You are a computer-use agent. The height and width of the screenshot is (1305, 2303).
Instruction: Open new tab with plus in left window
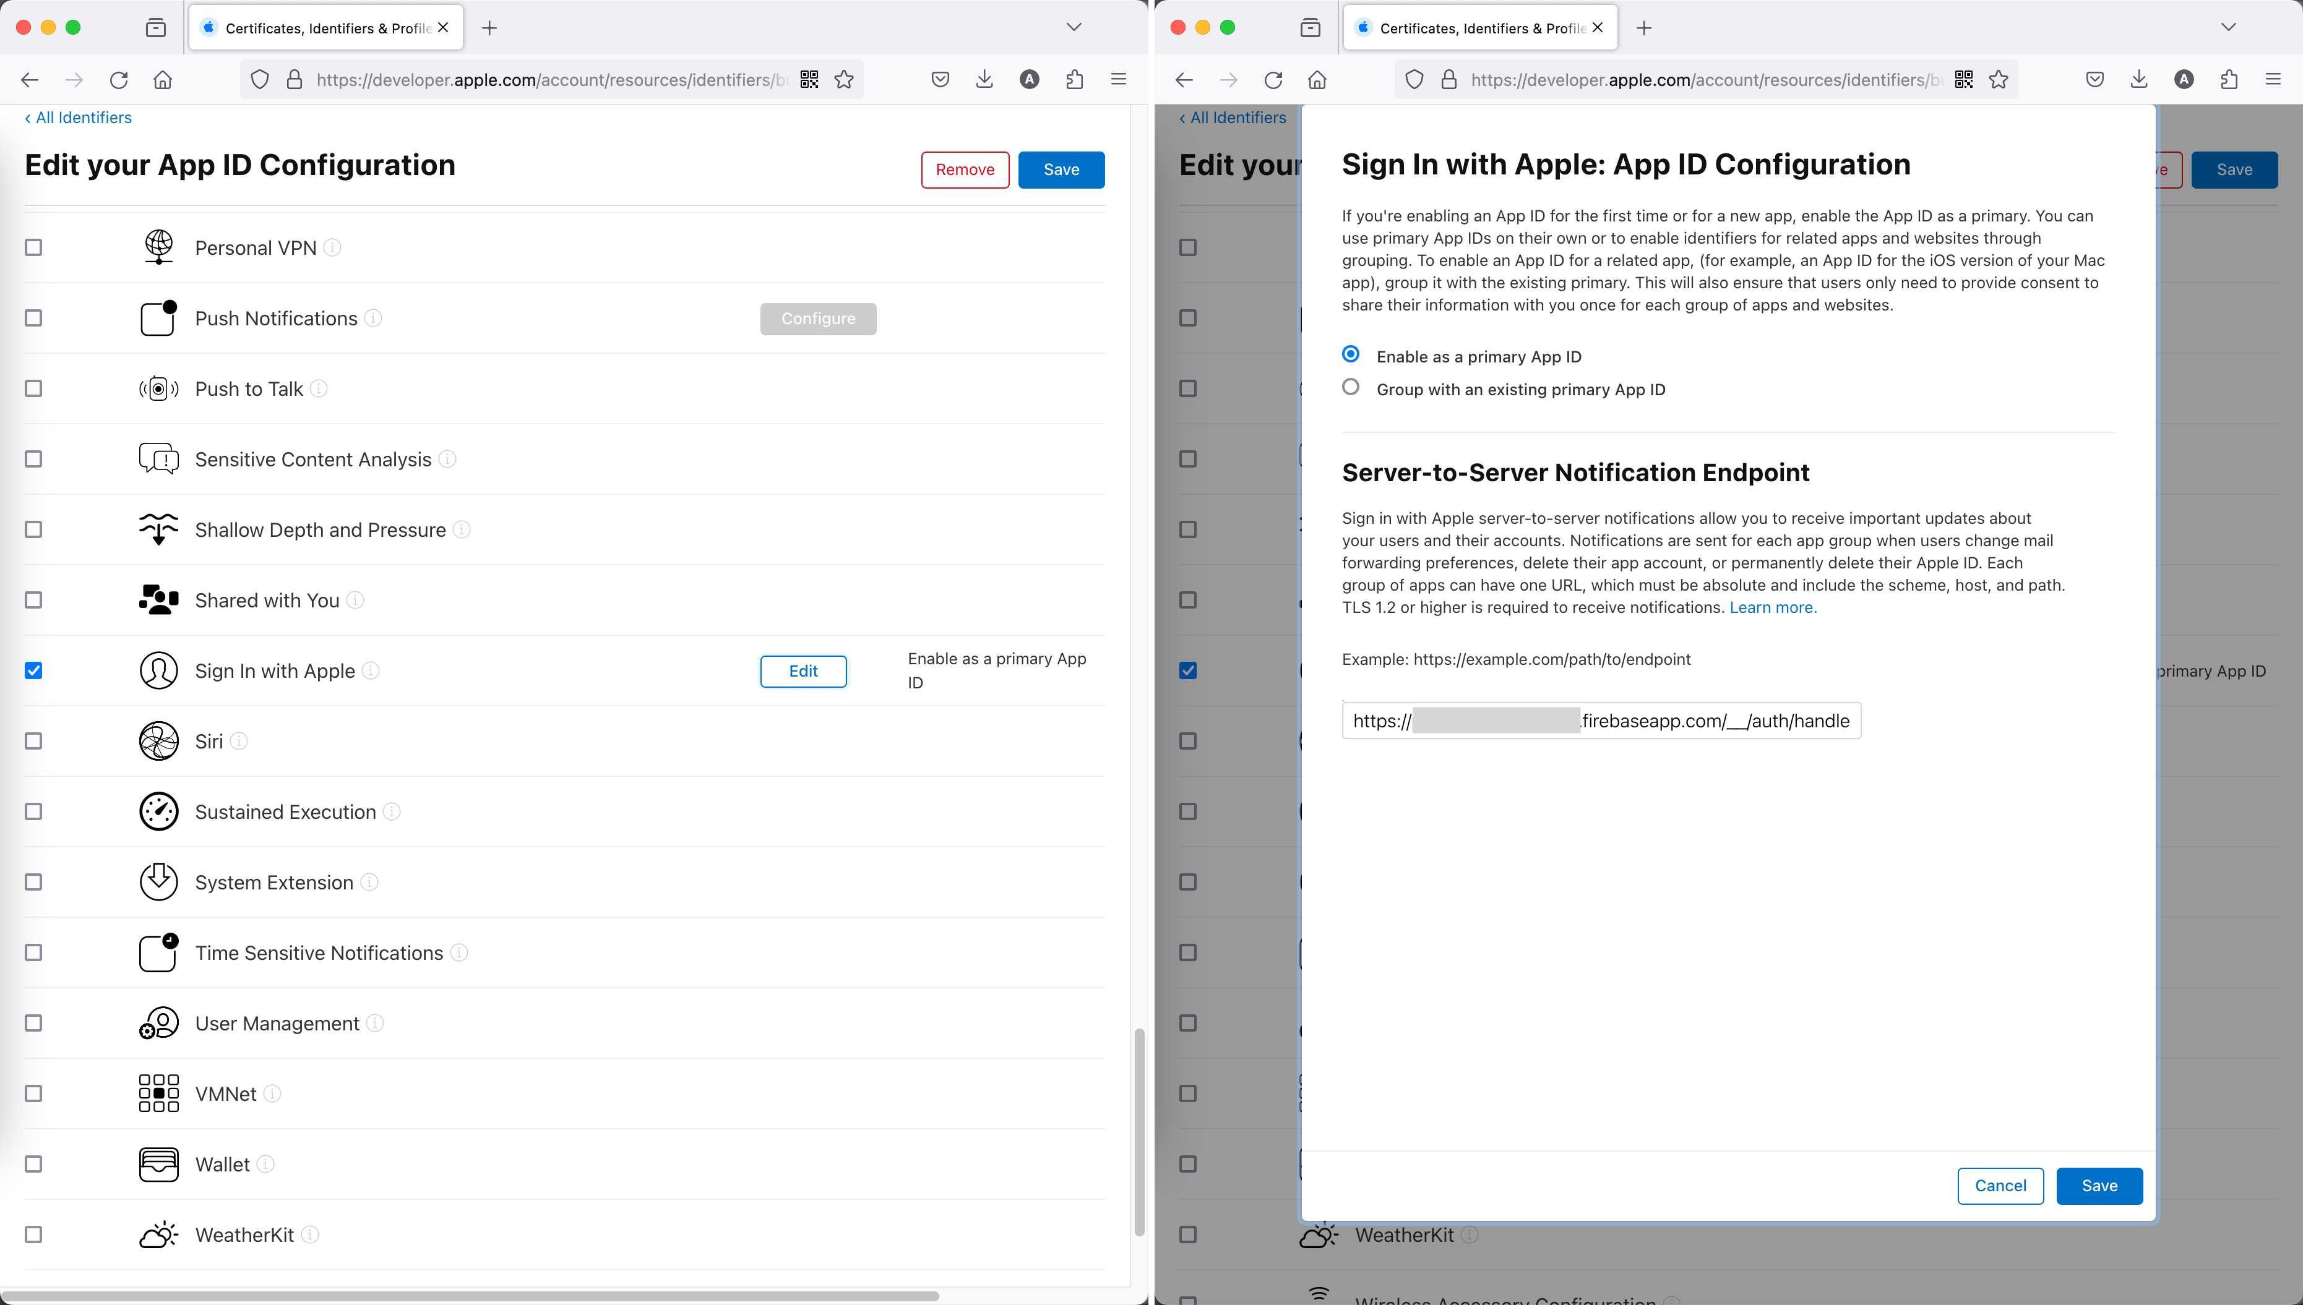point(489,28)
